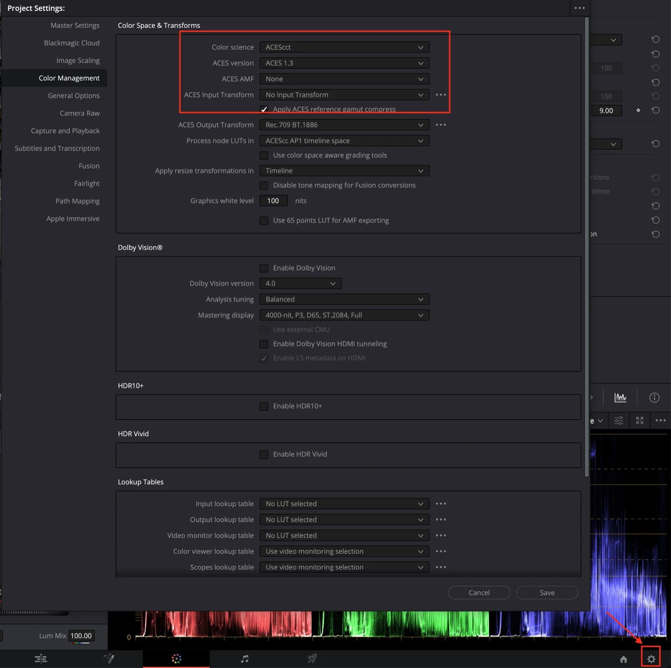The width and height of the screenshot is (671, 668).
Task: Open the ACES Output Transform dropdown
Action: click(x=344, y=125)
